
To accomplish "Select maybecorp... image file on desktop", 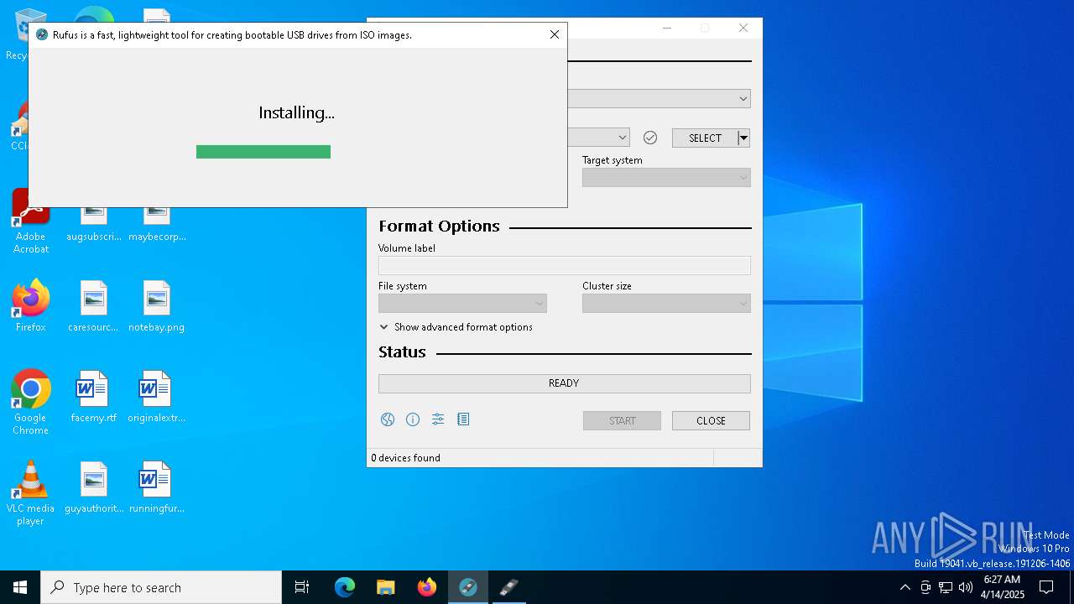I will pos(157,221).
